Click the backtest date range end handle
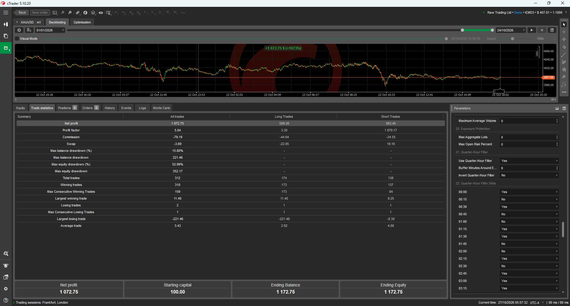570x306 pixels. coord(492,30)
